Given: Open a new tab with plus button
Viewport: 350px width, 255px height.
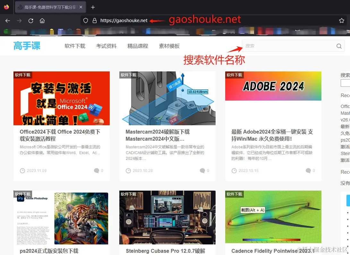Looking at the screenshot, I should pyautogui.click(x=93, y=7).
